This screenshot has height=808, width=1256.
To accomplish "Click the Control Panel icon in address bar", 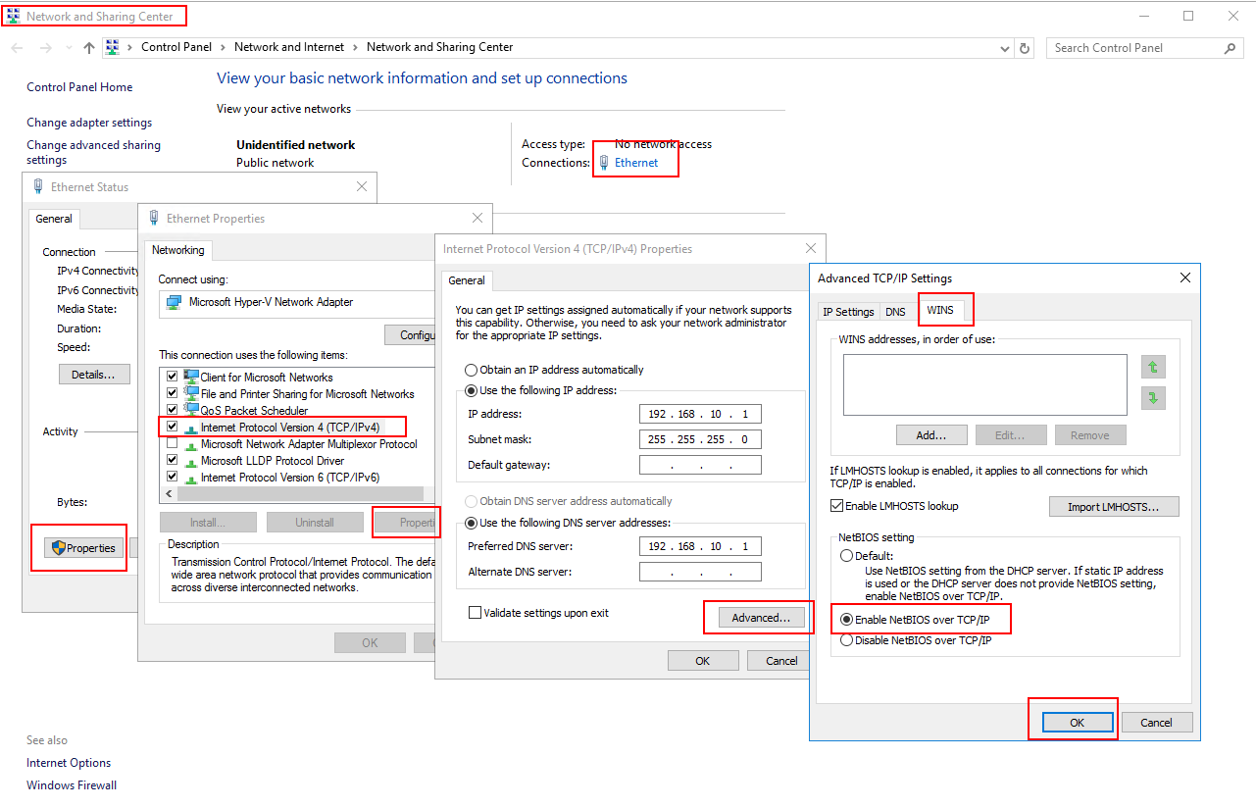I will tap(113, 47).
